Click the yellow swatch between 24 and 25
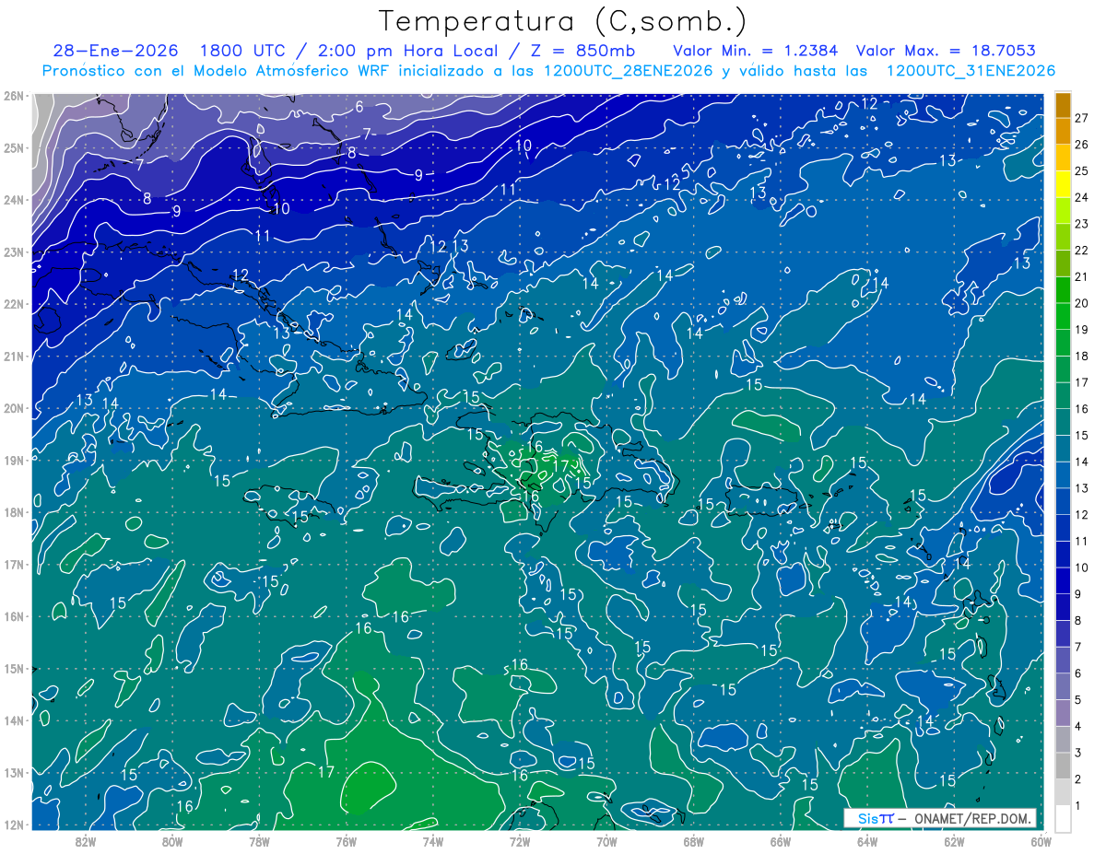 click(1063, 184)
